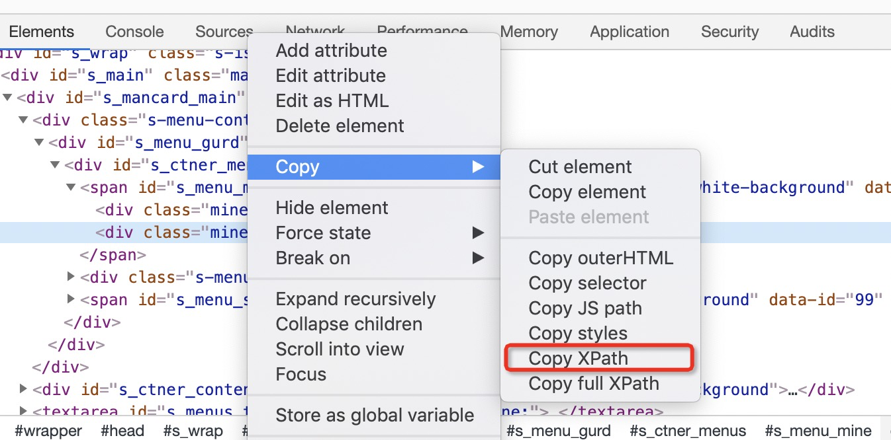Open the Force state submenu arrow
Screen dimensions: 891x440
coord(478,233)
